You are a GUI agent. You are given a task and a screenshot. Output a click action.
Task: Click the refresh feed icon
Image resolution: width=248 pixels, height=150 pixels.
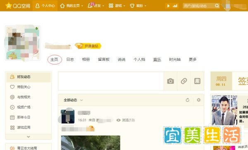pos(188,100)
